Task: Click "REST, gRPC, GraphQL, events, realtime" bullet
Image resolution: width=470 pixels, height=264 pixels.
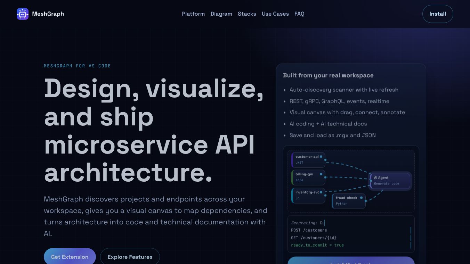Action: click(339, 101)
